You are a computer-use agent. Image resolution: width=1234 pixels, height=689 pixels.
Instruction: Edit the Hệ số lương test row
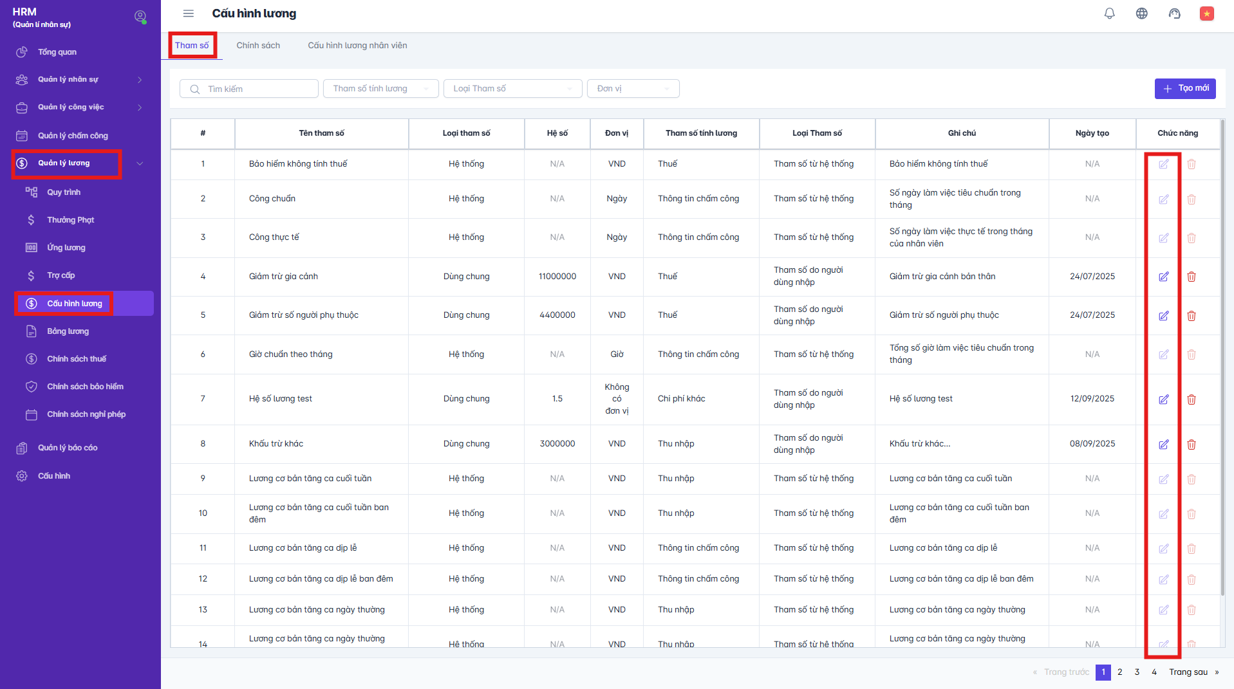1163,400
